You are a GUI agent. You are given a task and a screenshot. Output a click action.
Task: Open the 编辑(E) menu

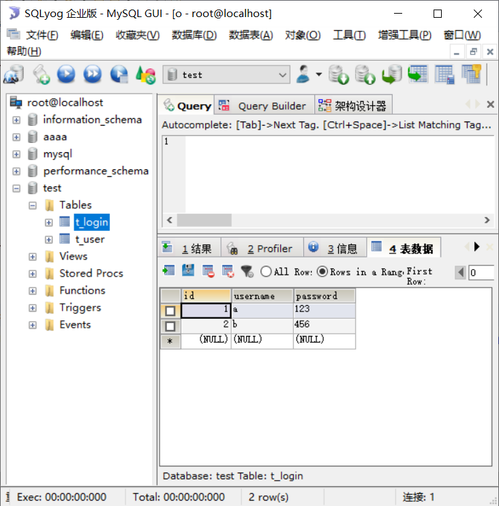[x=87, y=35]
